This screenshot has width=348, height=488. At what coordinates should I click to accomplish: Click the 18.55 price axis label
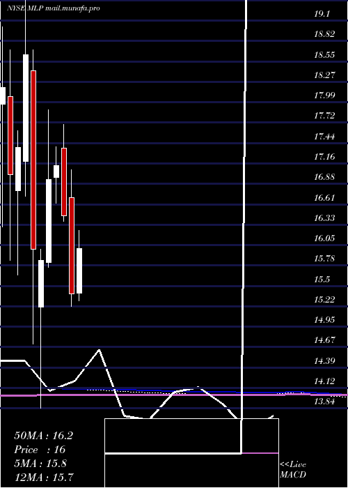[325, 55]
